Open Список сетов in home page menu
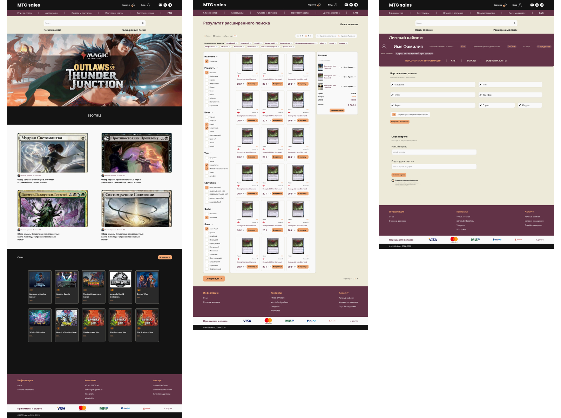Image resolution: width=561 pixels, height=418 pixels. click(25, 13)
